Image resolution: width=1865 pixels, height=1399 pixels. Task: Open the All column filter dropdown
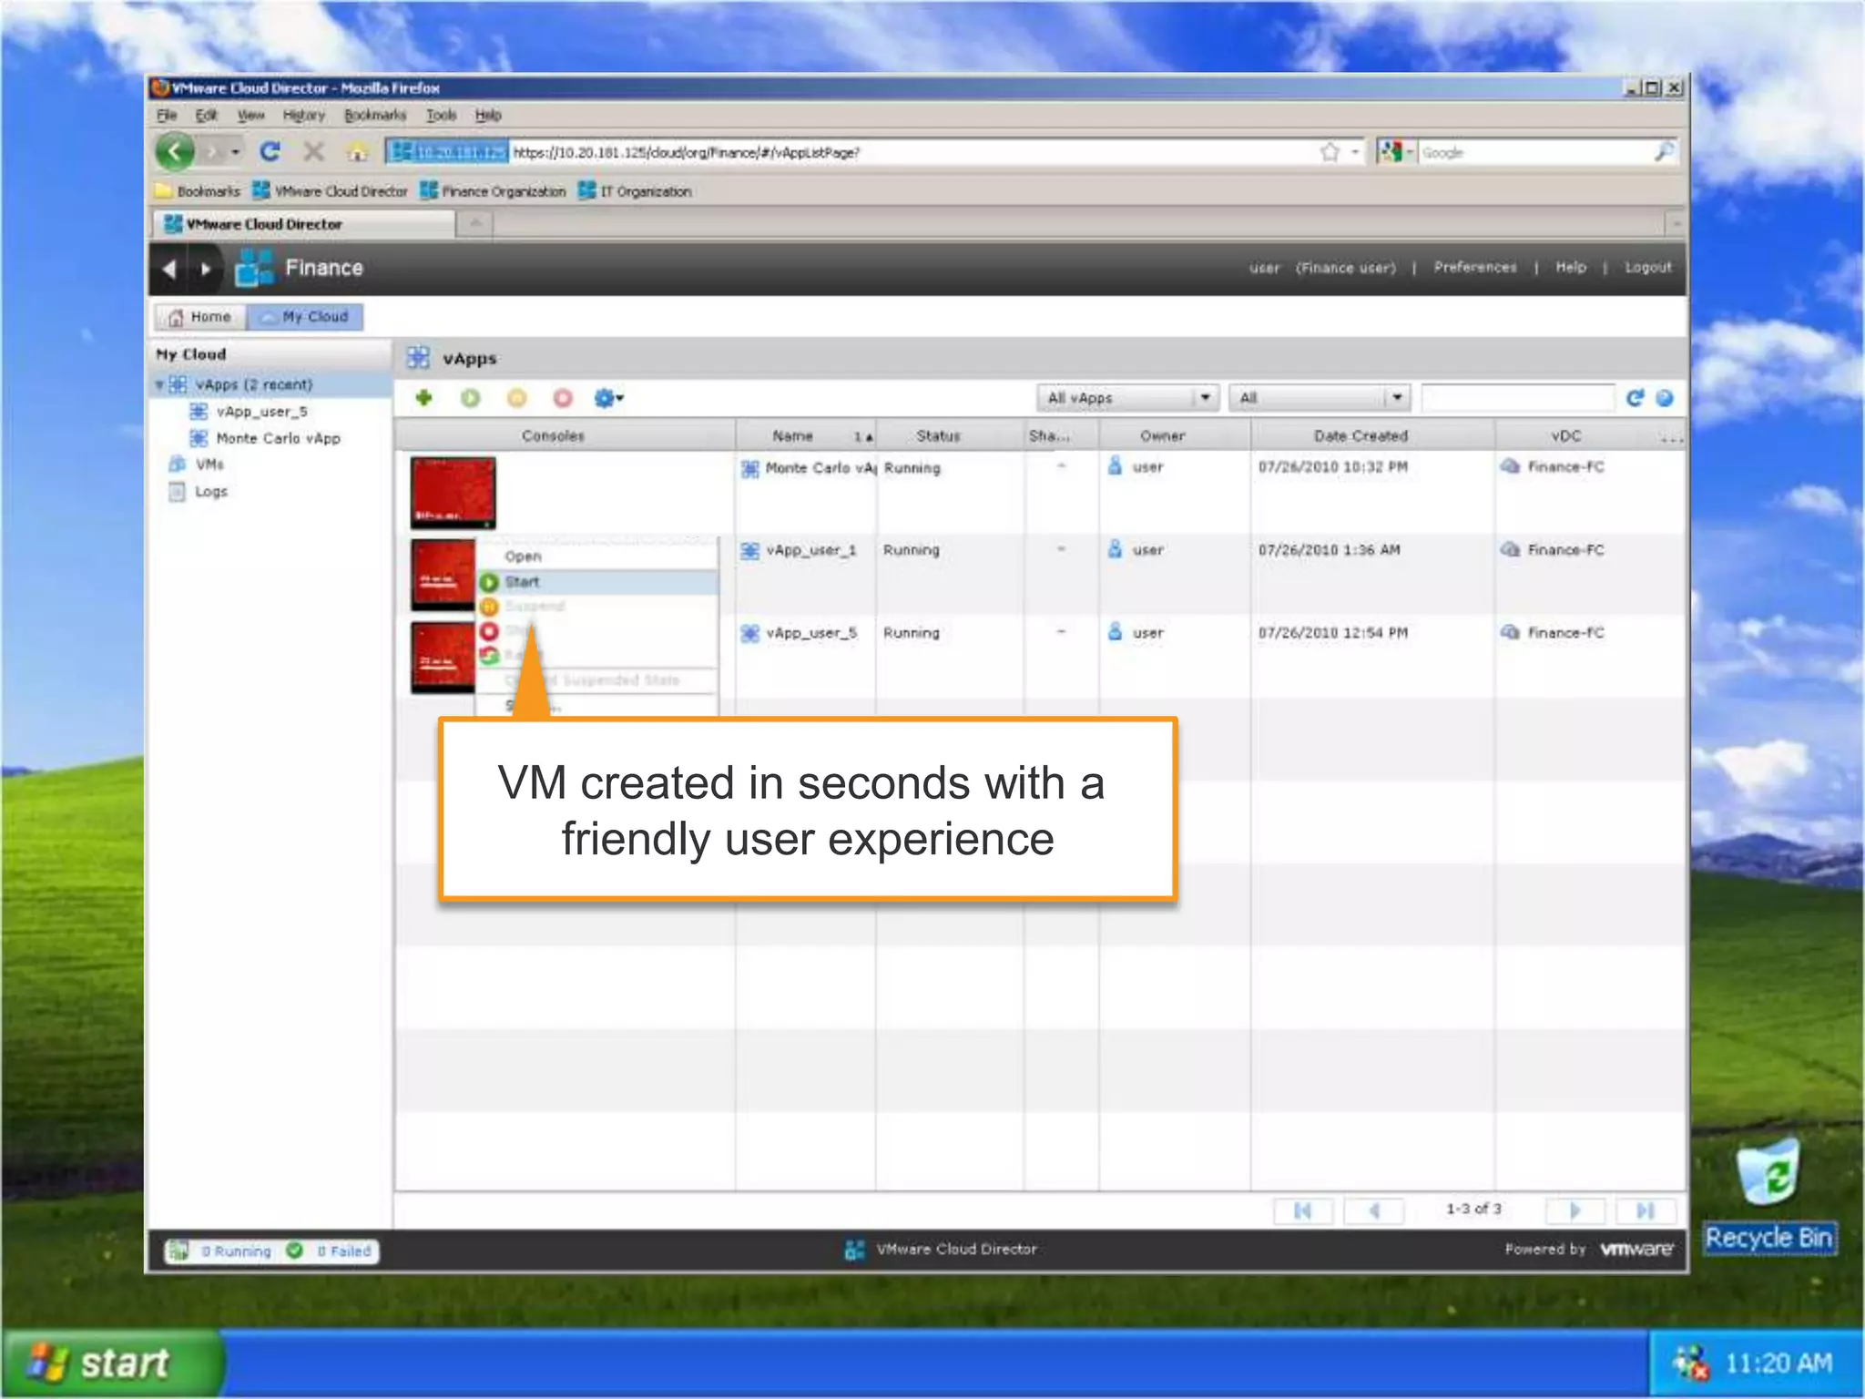(x=1319, y=398)
